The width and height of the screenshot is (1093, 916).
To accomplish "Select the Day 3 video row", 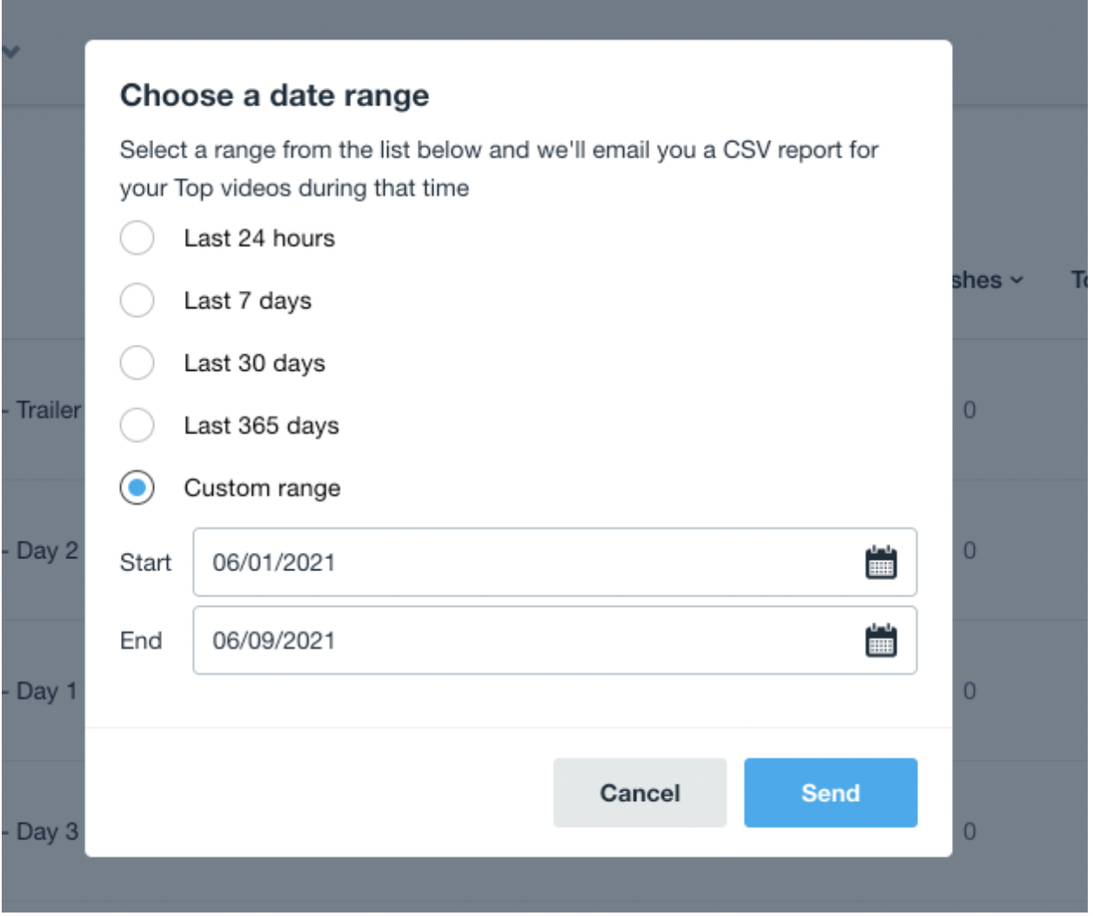I will [x=46, y=832].
